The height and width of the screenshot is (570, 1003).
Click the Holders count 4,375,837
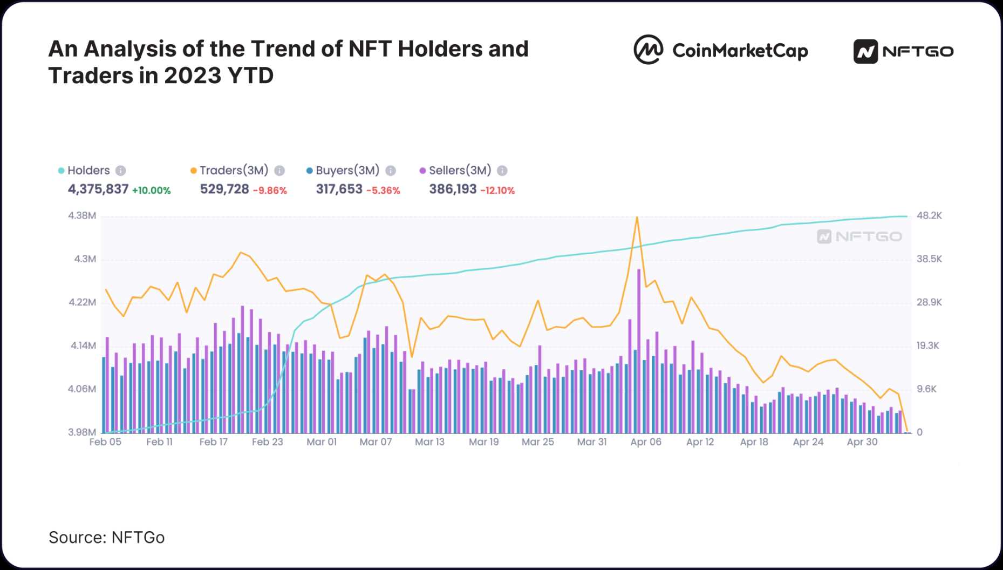(x=98, y=189)
